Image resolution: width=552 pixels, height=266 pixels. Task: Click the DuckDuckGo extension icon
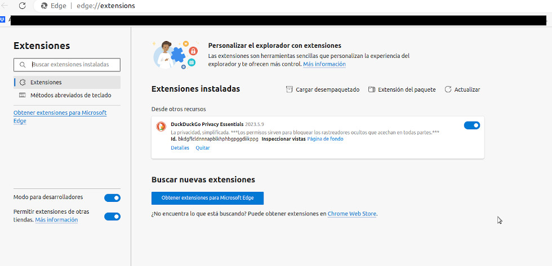[161, 127]
